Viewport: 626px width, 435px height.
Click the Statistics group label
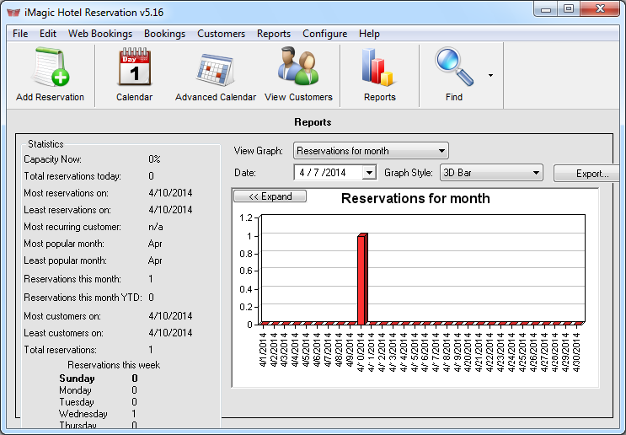pyautogui.click(x=45, y=144)
